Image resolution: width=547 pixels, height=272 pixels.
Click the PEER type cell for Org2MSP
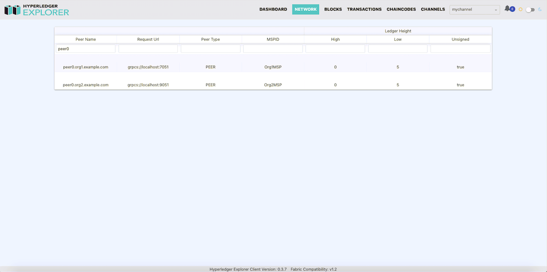(x=211, y=85)
